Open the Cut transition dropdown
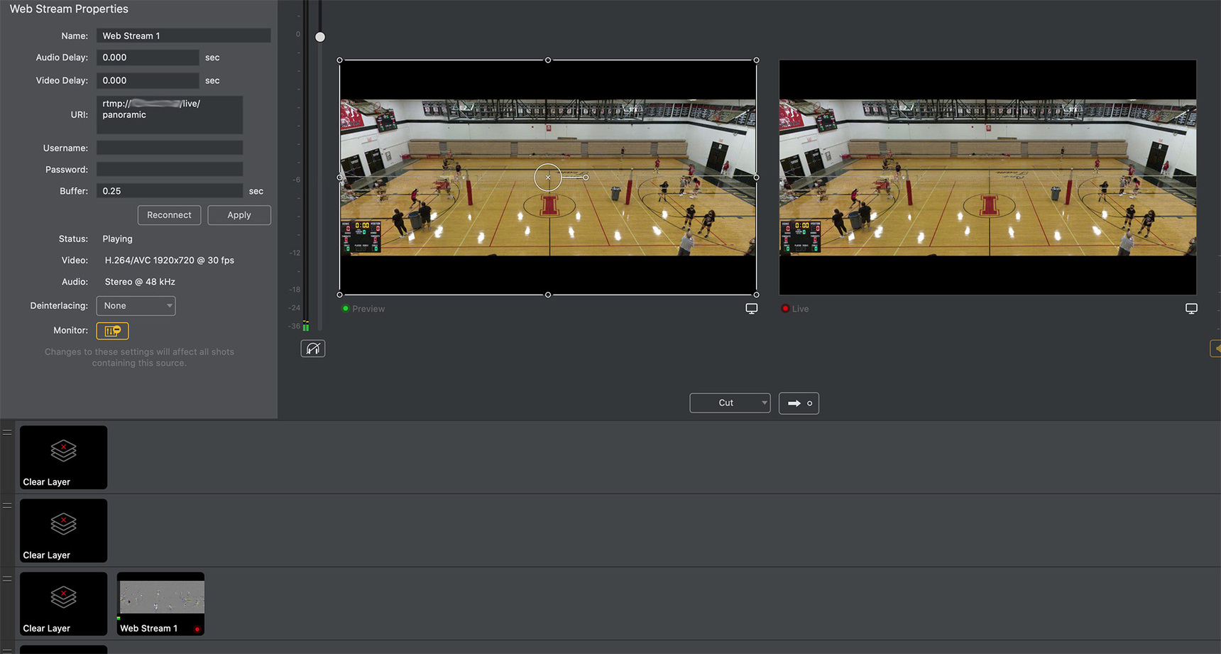1221x654 pixels. point(730,403)
